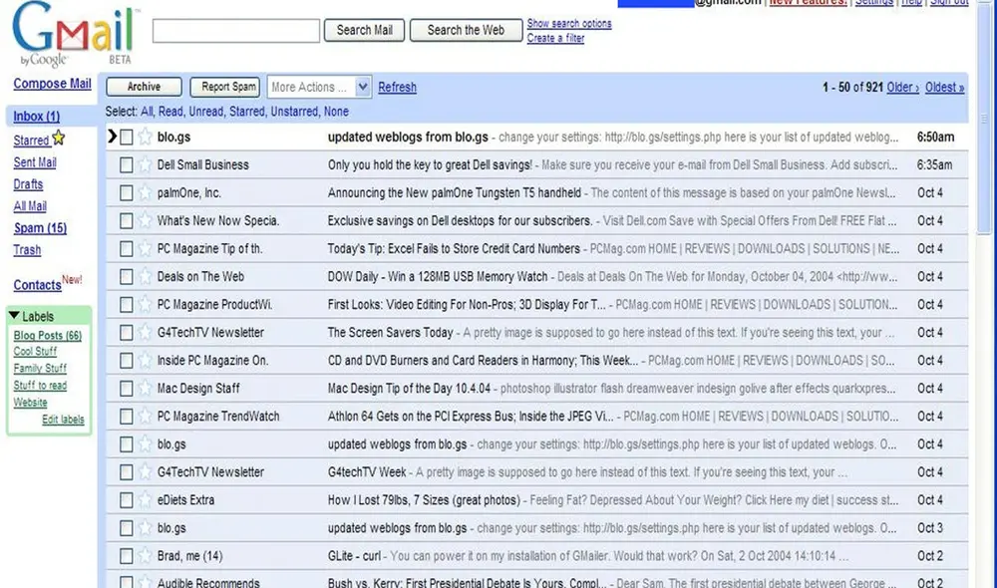
Task: Click the star beside the Starred folder
Action: pyautogui.click(x=57, y=139)
